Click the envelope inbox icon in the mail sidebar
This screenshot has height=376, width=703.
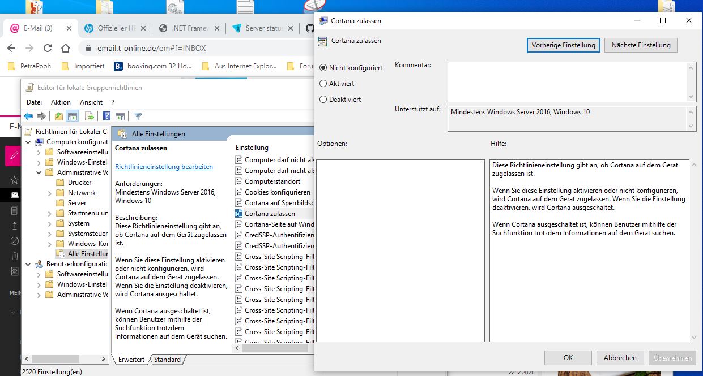point(15,195)
